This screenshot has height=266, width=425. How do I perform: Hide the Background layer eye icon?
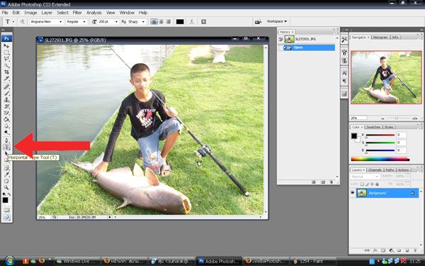coord(353,193)
